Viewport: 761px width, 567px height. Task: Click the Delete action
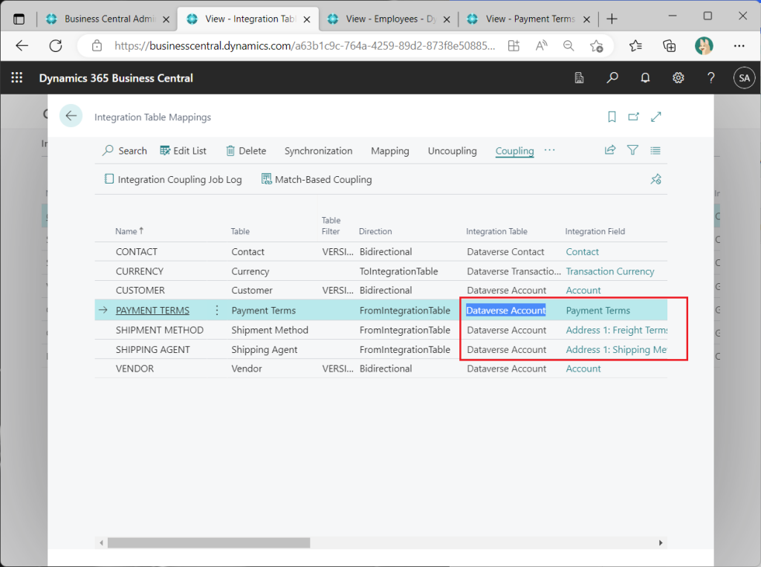[246, 151]
